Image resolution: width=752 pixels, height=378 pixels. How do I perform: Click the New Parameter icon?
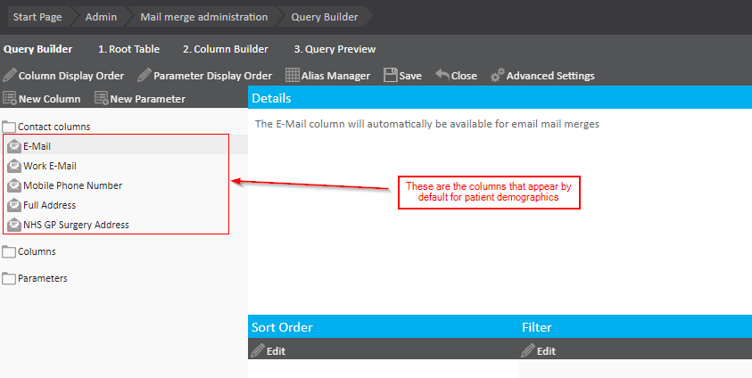coord(102,98)
